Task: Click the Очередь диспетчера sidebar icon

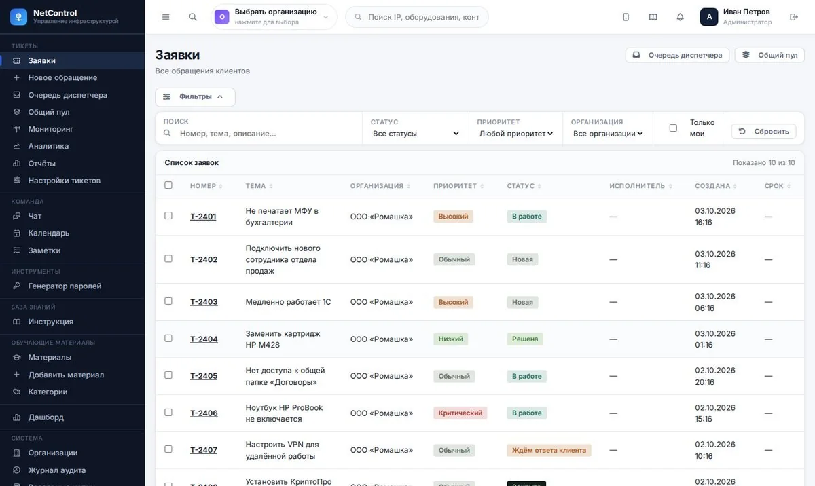Action: click(16, 95)
